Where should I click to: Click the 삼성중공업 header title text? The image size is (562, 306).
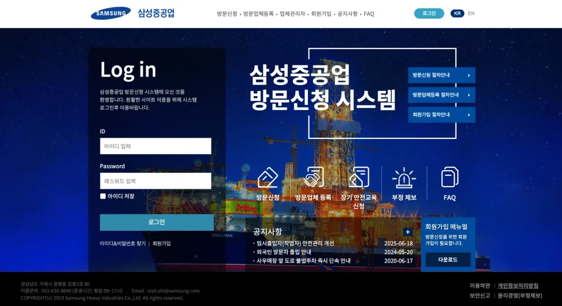156,13
